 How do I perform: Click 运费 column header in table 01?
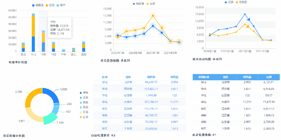click(x=269, y=77)
